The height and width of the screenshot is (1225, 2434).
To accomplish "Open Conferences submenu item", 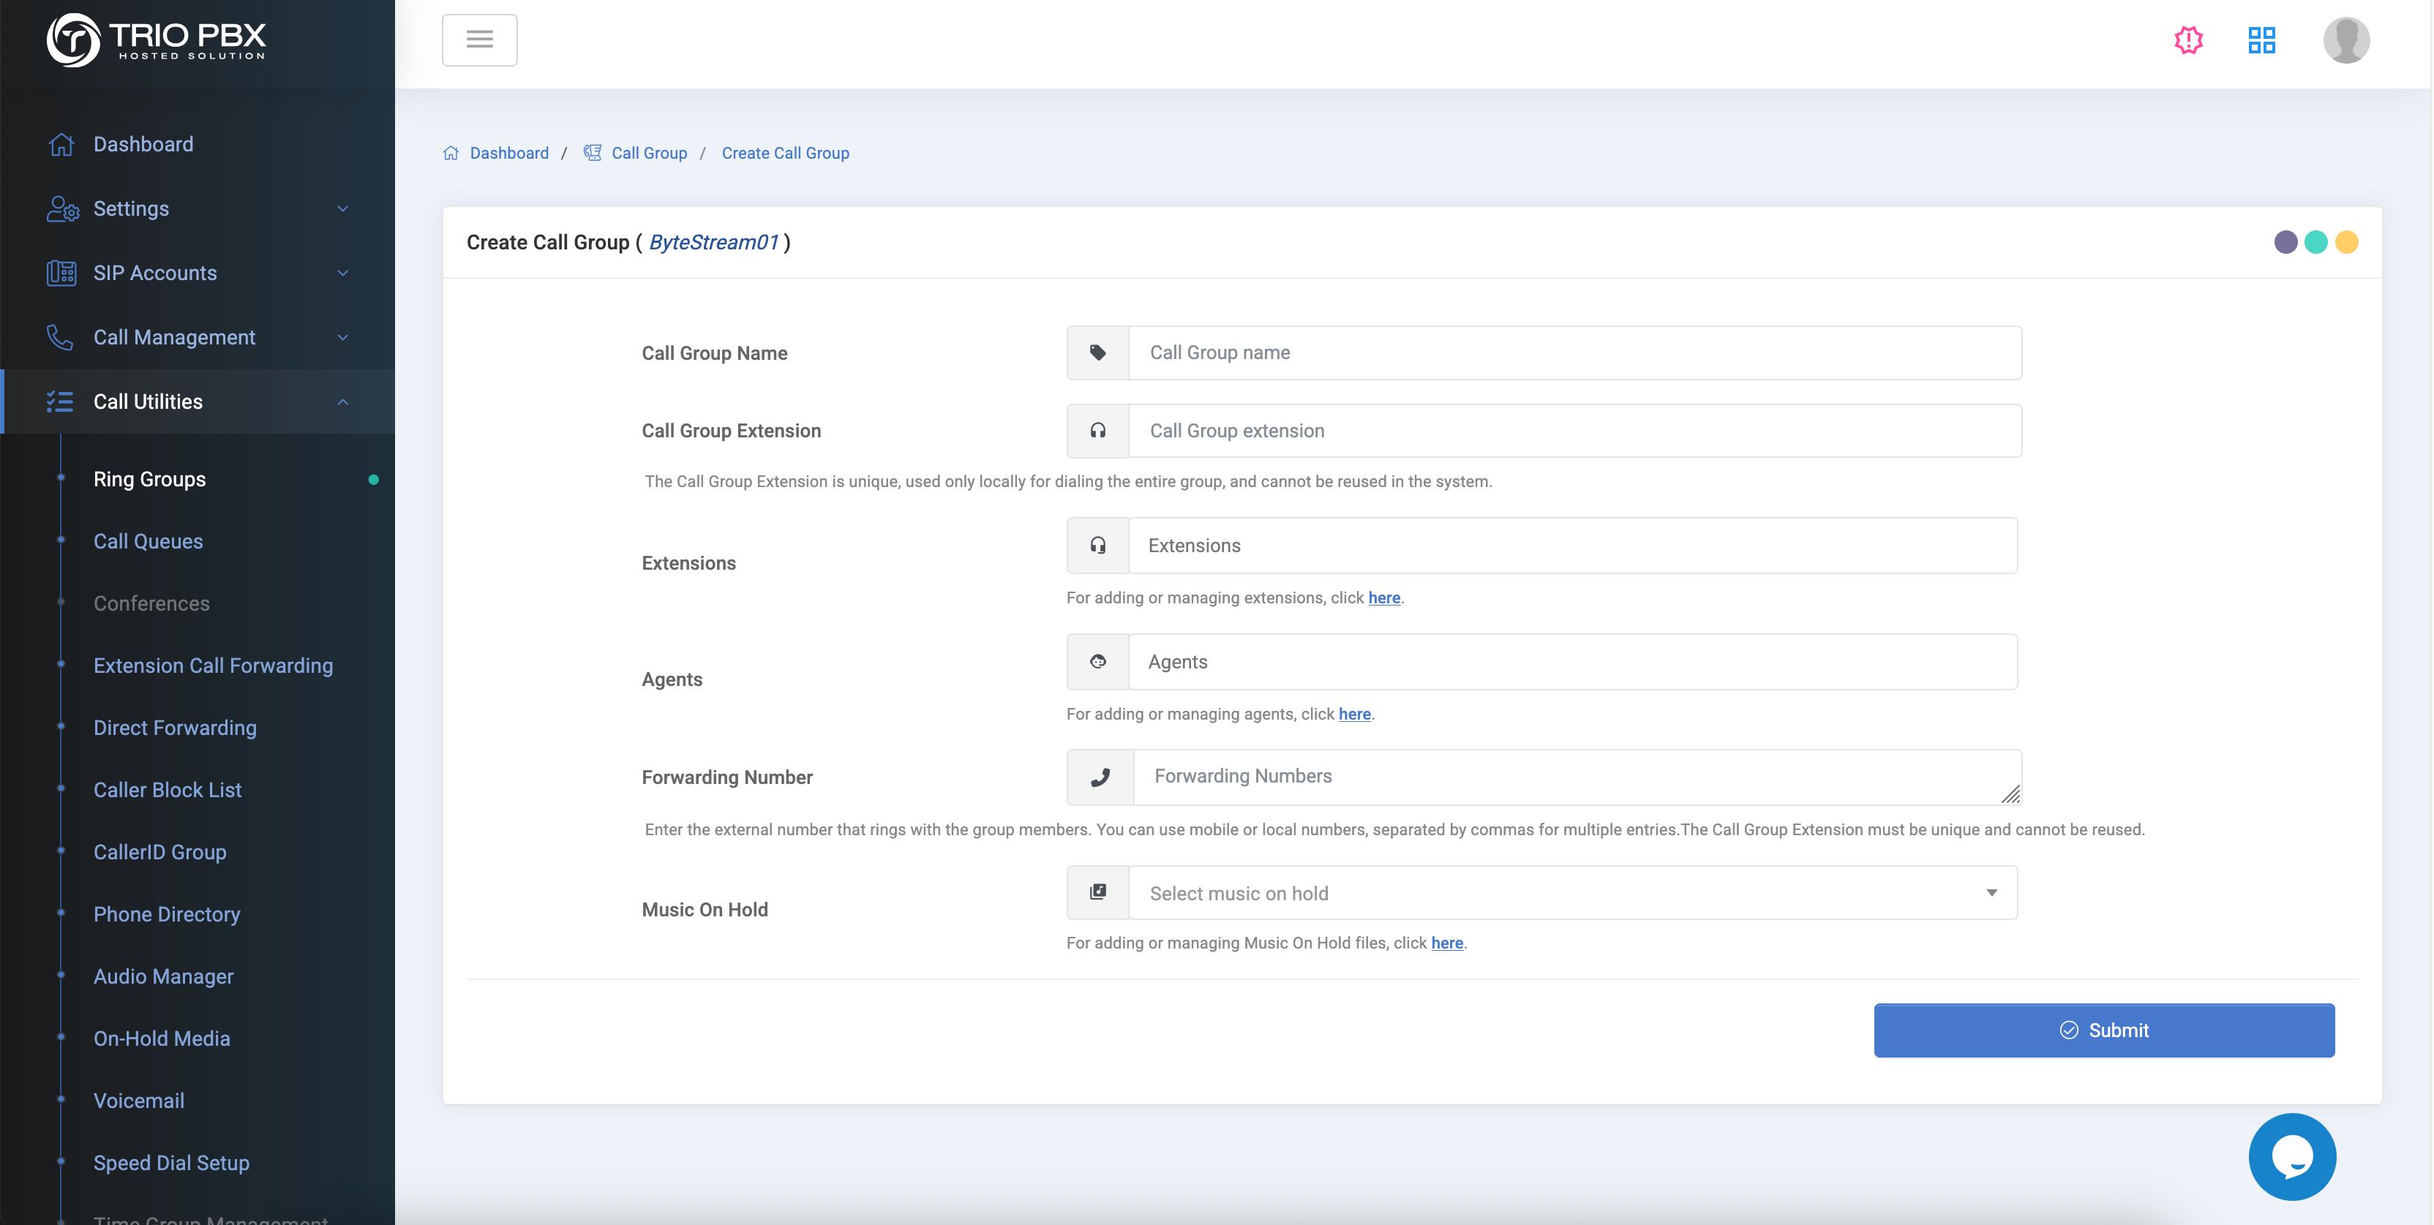I will 151,603.
